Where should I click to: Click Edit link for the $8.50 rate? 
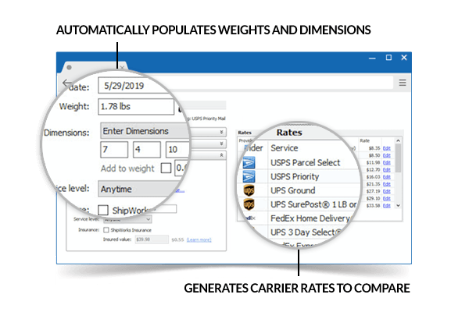(x=387, y=155)
